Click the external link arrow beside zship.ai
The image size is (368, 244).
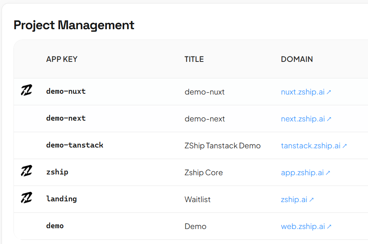pos(312,199)
